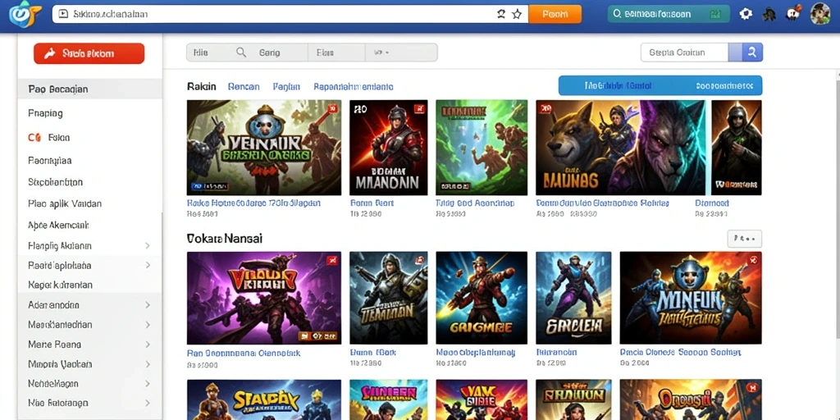This screenshot has width=840, height=420.
Task: Click the red corner badge on MIANDNN thumbnail
Action: [419, 109]
